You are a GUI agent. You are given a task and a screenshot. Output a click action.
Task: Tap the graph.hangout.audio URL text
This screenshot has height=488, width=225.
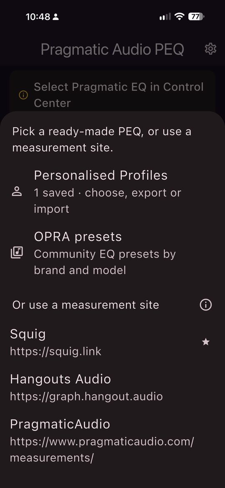pos(86,397)
